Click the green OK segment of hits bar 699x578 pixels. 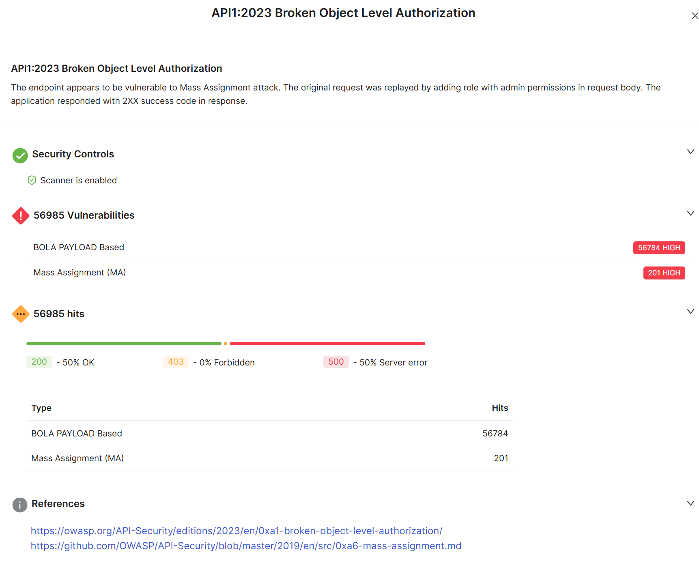124,344
